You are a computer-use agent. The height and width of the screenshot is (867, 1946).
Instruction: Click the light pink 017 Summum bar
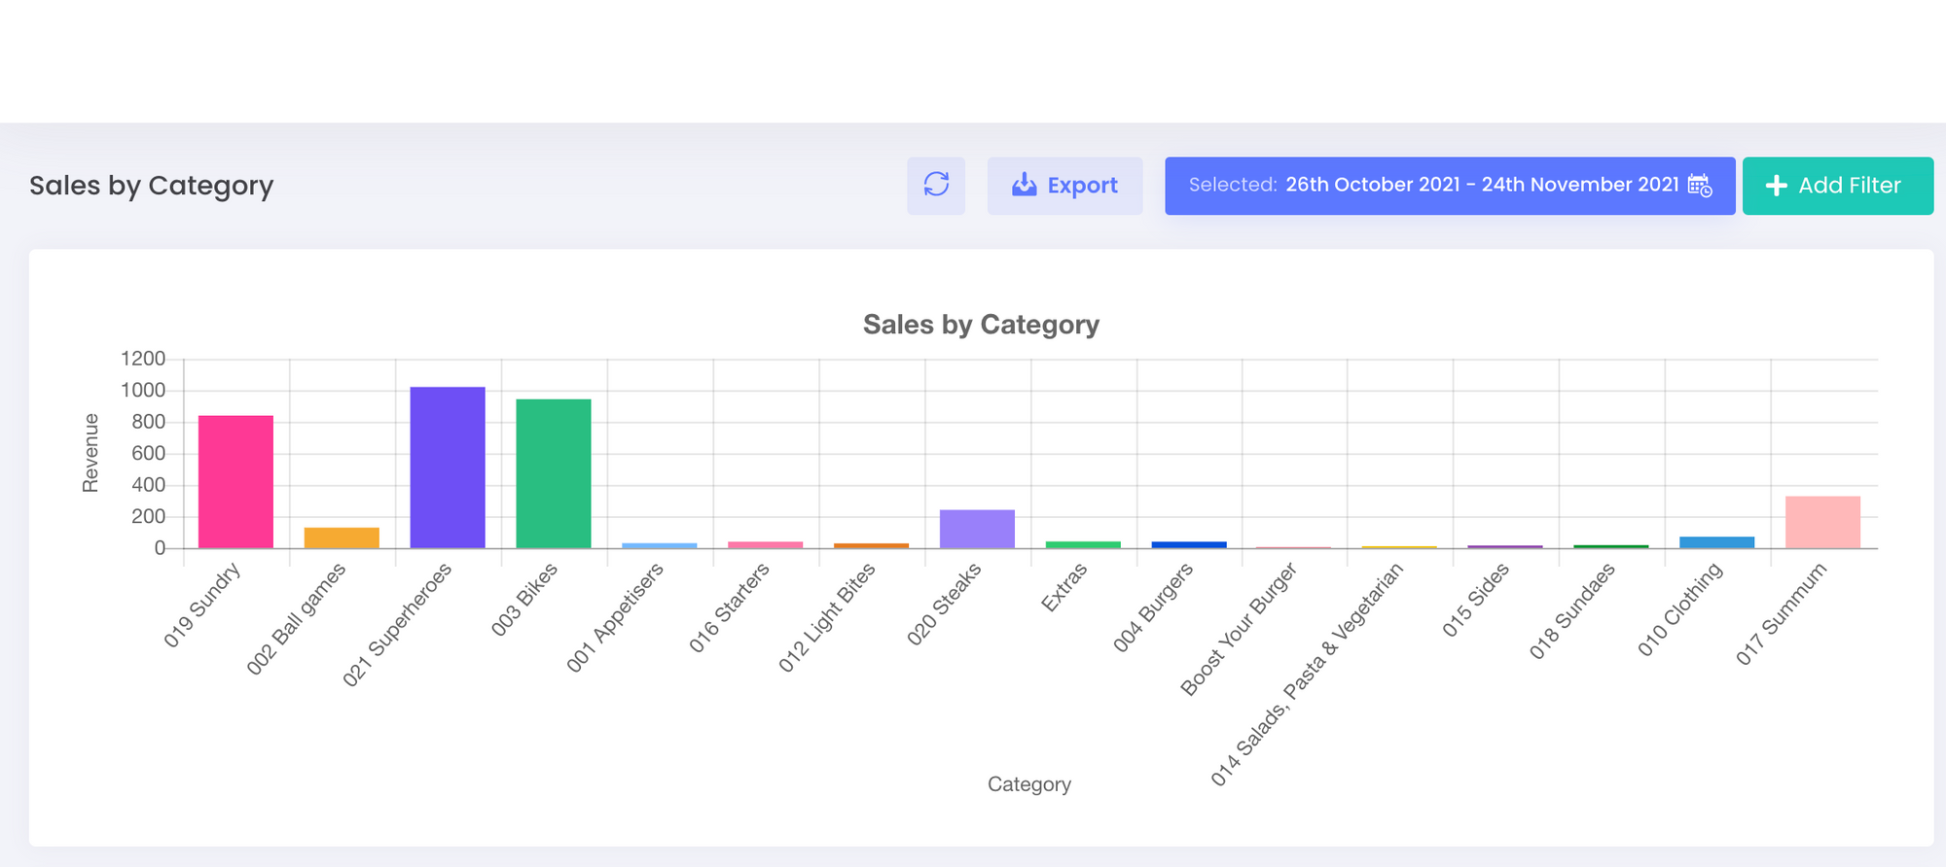point(1822,522)
